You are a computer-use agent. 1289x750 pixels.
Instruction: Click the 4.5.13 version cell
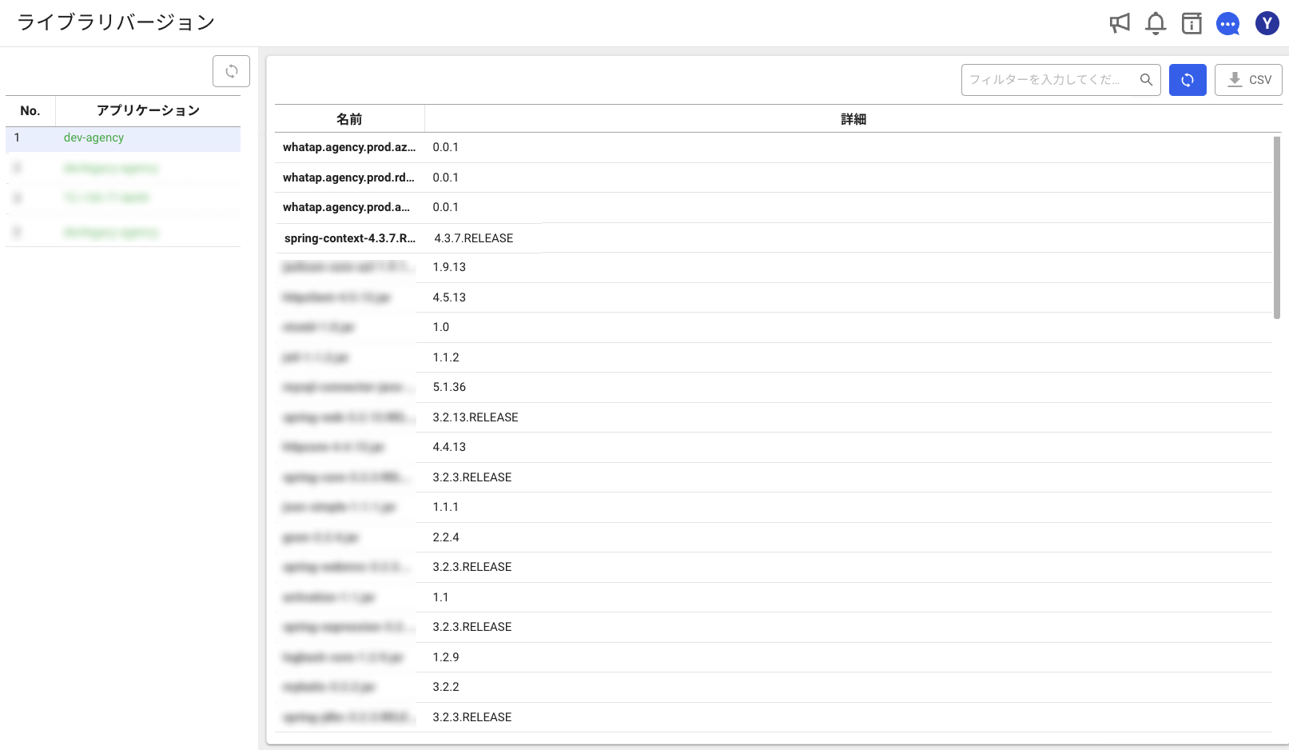(x=449, y=297)
